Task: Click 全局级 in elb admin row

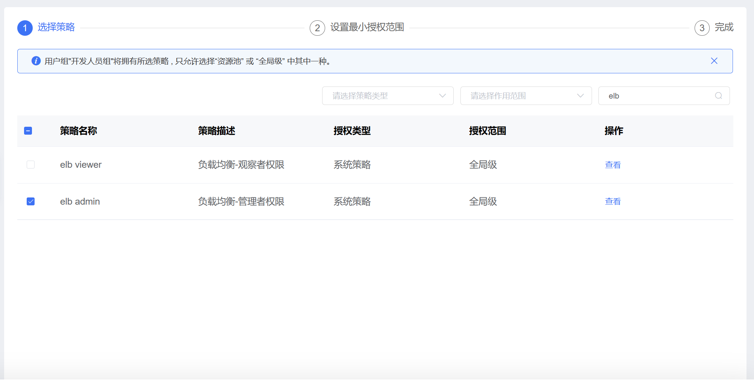Action: 483,202
